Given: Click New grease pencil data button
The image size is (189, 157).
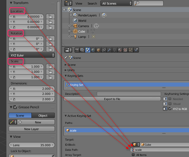Looking at the screenshot, I should [x=36, y=122].
